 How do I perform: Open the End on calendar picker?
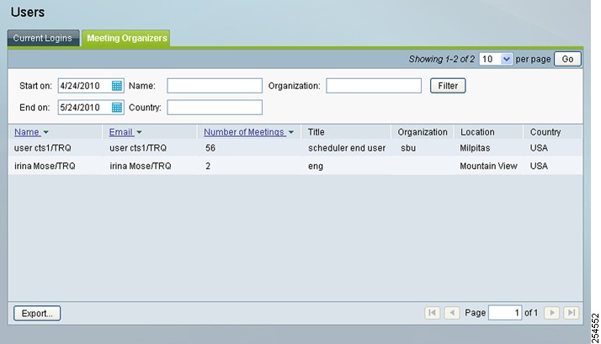[x=116, y=108]
